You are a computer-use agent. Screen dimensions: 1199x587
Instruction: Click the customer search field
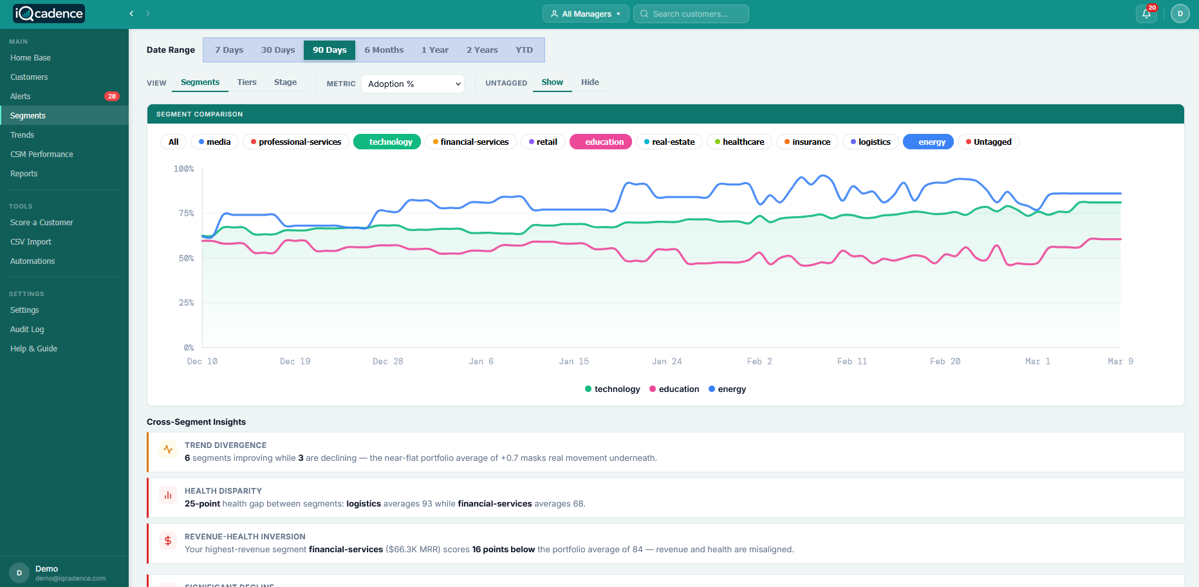click(x=691, y=13)
